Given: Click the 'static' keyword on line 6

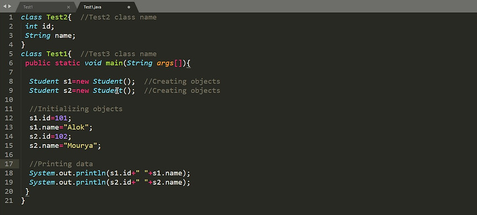Looking at the screenshot, I should [x=67, y=63].
